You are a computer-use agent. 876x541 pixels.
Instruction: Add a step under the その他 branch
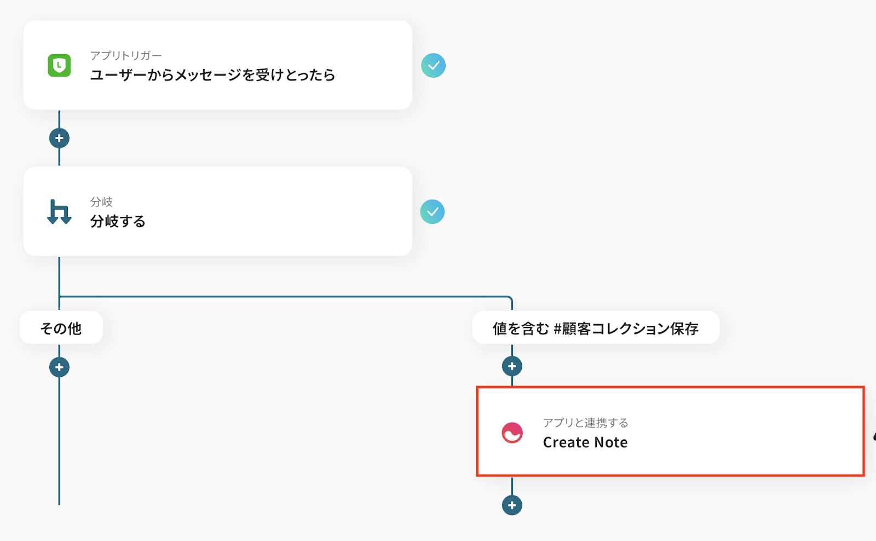(x=59, y=367)
